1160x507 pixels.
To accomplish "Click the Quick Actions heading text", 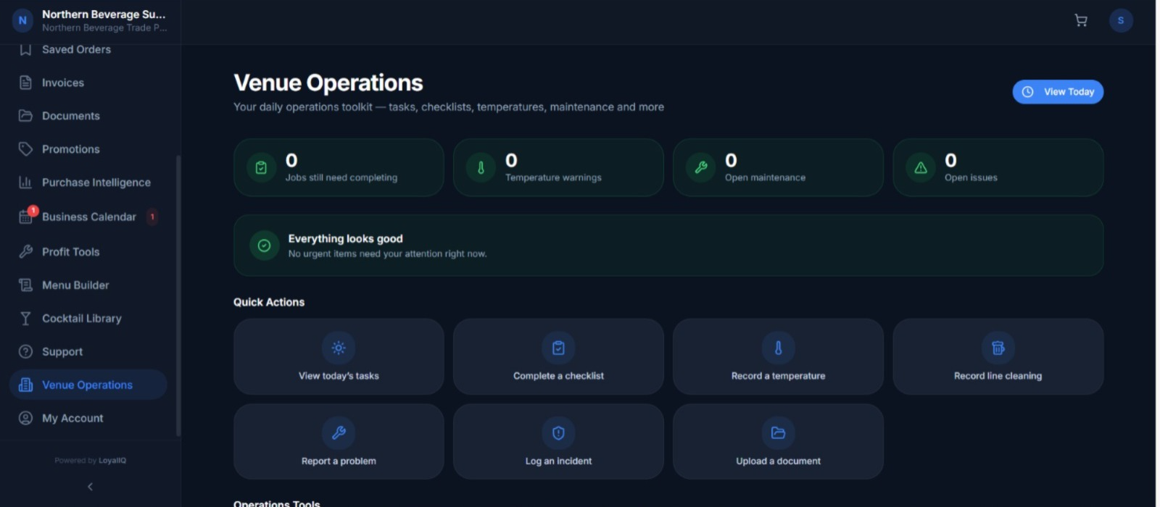I will pos(269,302).
